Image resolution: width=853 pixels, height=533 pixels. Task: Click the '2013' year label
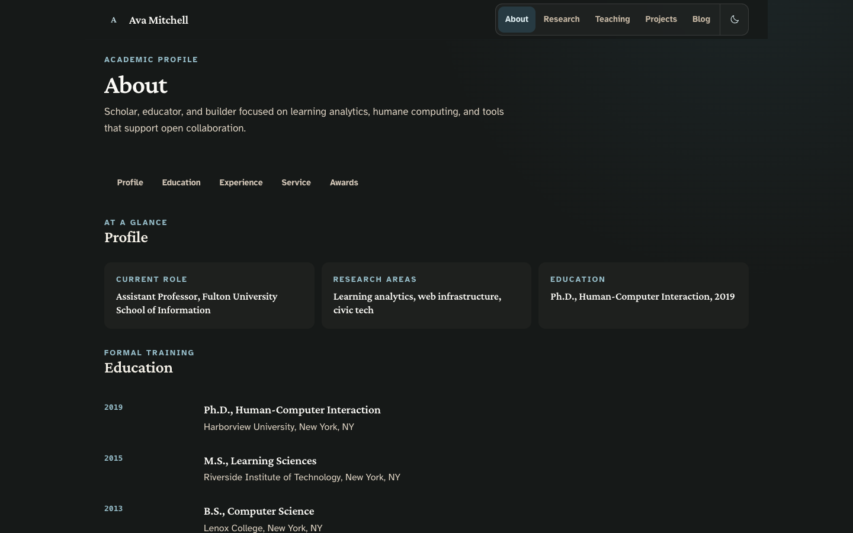114,509
